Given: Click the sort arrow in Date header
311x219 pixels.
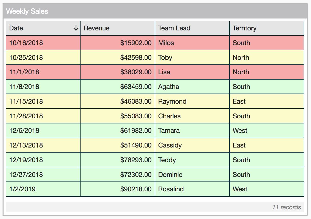Looking at the screenshot, I should pyautogui.click(x=76, y=28).
